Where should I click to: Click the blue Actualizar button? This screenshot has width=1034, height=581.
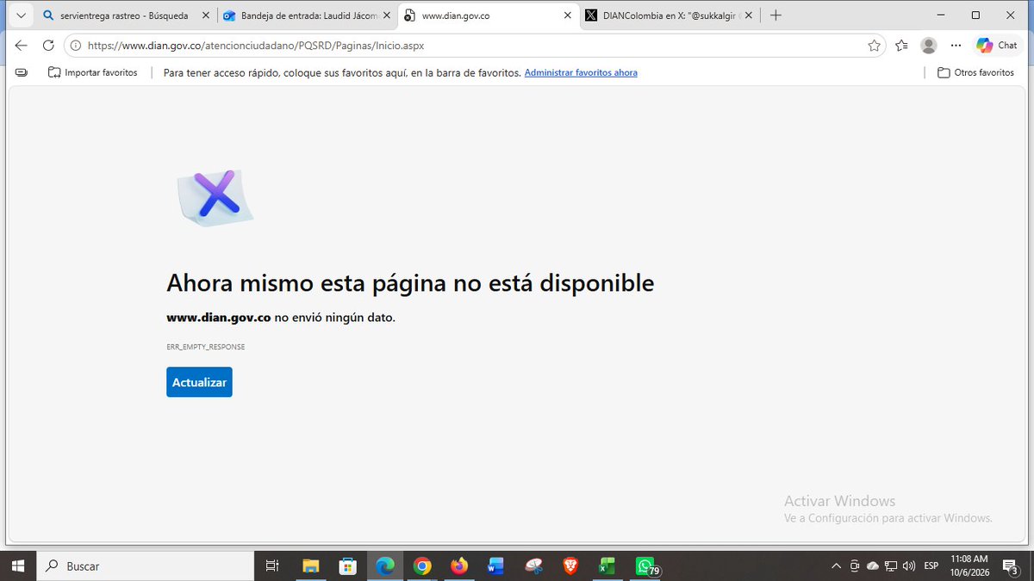(199, 382)
